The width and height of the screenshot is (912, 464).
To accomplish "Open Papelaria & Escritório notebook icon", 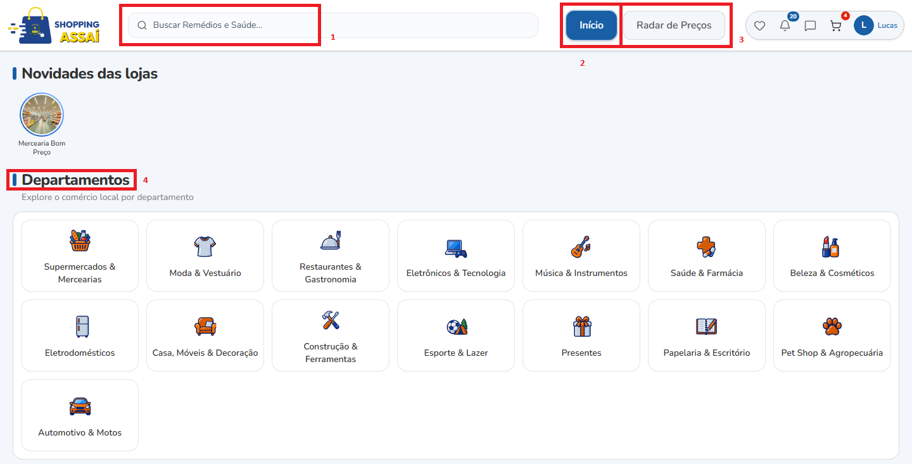I will (707, 327).
